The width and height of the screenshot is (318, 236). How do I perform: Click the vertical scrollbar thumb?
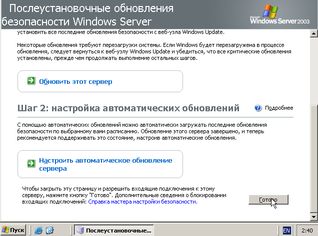pyautogui.click(x=313, y=159)
